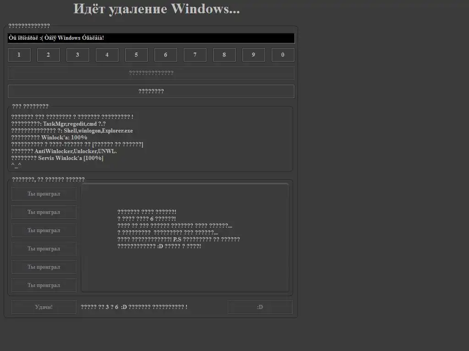The width and height of the screenshot is (469, 351).
Task: Click the fifth 'Ty проиграл' button from the top
Action: (x=44, y=267)
